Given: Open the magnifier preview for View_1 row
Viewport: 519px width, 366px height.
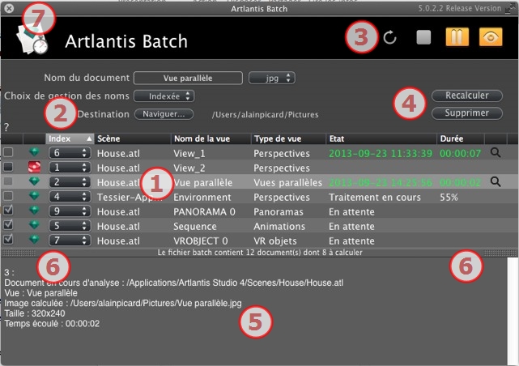Looking at the screenshot, I should click(496, 152).
